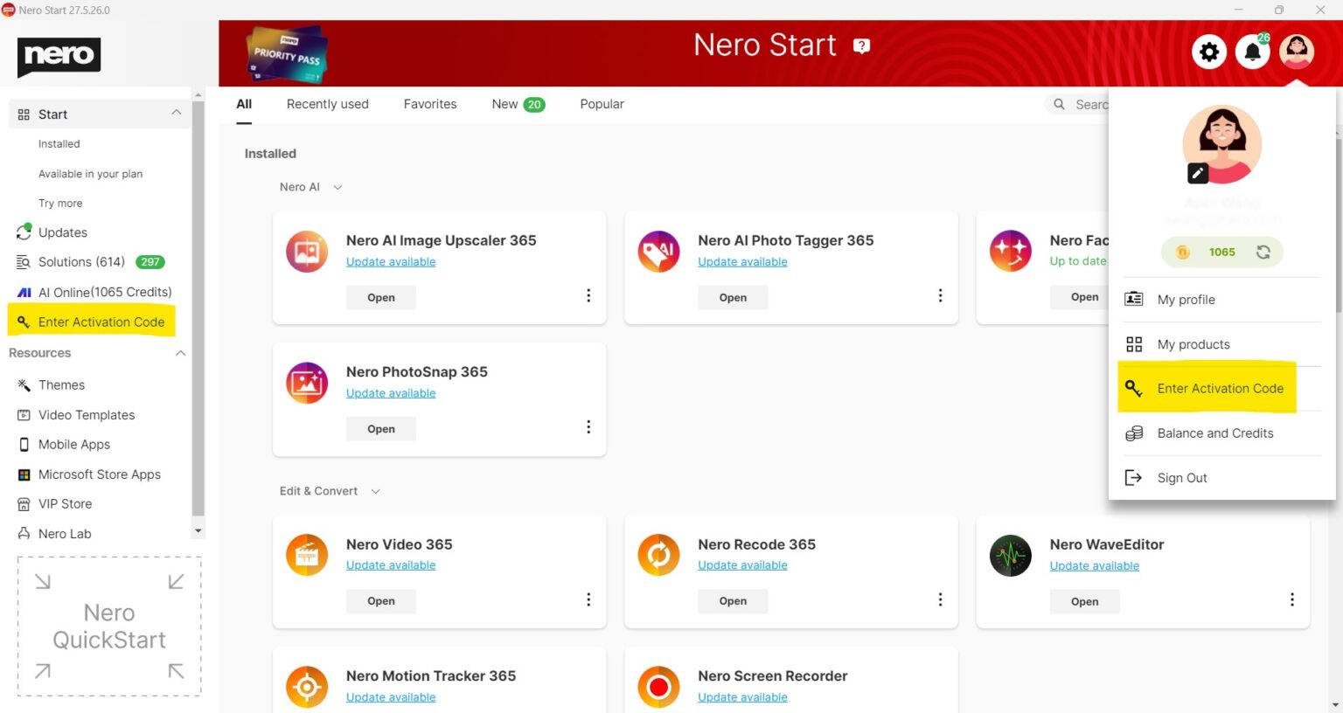Click the notifications bell icon
The width and height of the screenshot is (1343, 713).
click(1252, 52)
